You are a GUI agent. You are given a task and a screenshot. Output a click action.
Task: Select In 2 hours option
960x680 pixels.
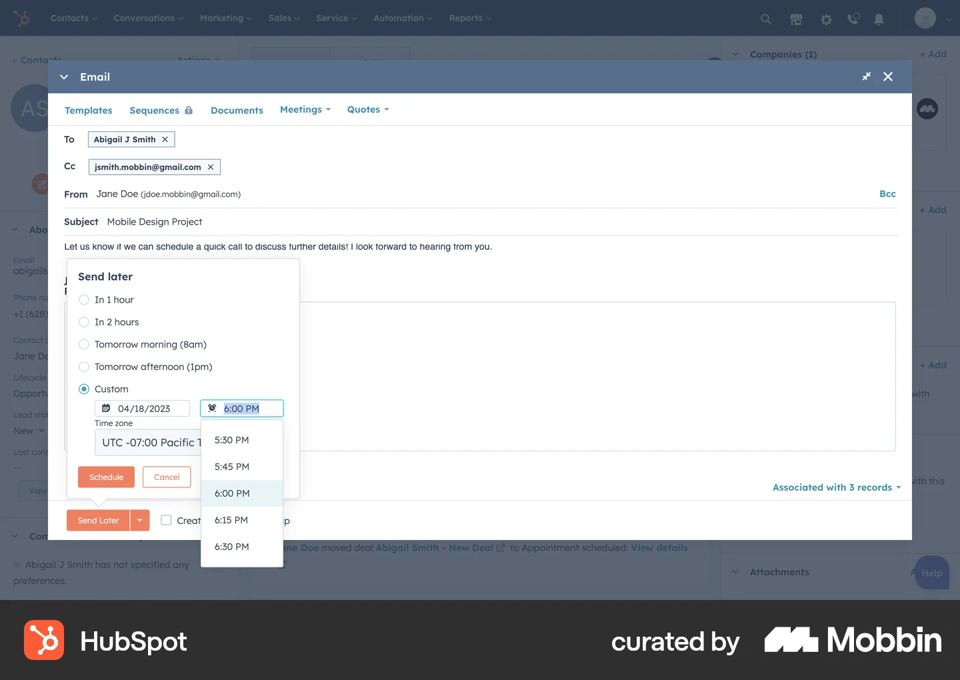click(x=84, y=322)
